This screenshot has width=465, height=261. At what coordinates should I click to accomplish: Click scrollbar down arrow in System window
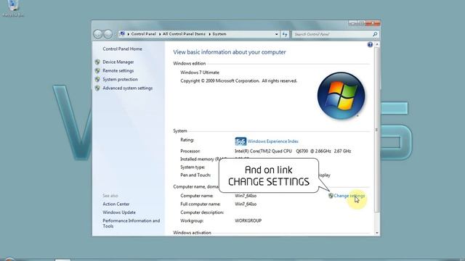pyautogui.click(x=377, y=233)
